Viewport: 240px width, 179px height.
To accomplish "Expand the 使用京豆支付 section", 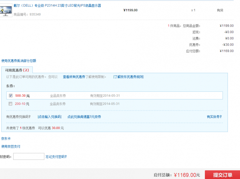I will click(11, 147).
